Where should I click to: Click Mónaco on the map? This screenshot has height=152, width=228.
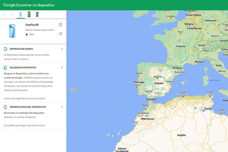(x=200, y=62)
